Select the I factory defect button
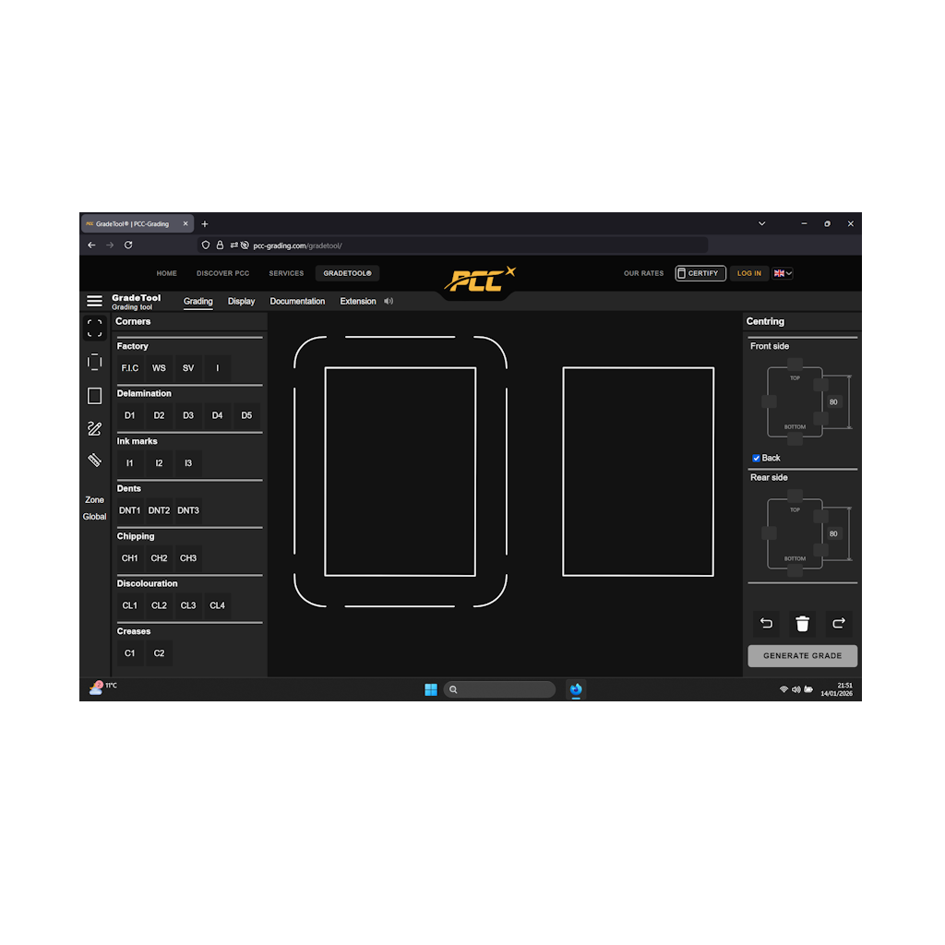 point(218,368)
